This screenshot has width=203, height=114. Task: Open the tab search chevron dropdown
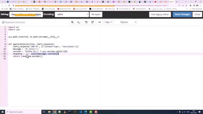186,2
